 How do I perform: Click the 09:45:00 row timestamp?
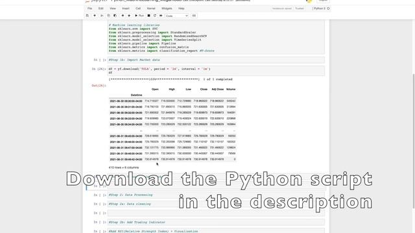(126, 136)
